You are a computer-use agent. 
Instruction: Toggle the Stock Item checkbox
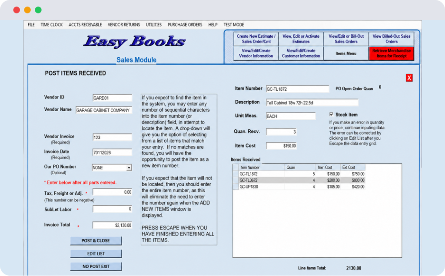pyautogui.click(x=331, y=115)
